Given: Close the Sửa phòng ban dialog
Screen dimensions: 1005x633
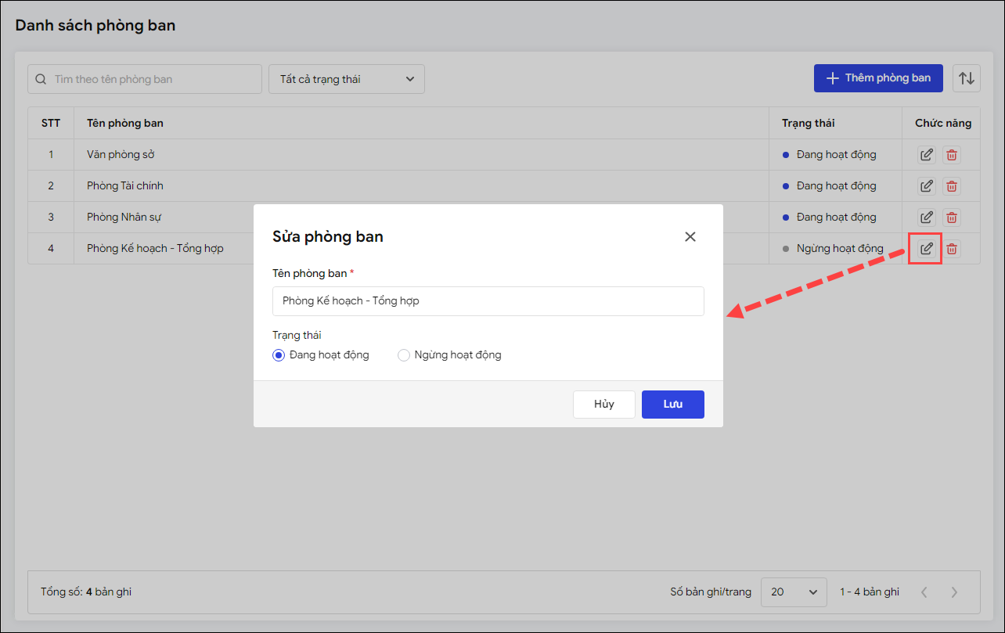Looking at the screenshot, I should coord(690,236).
